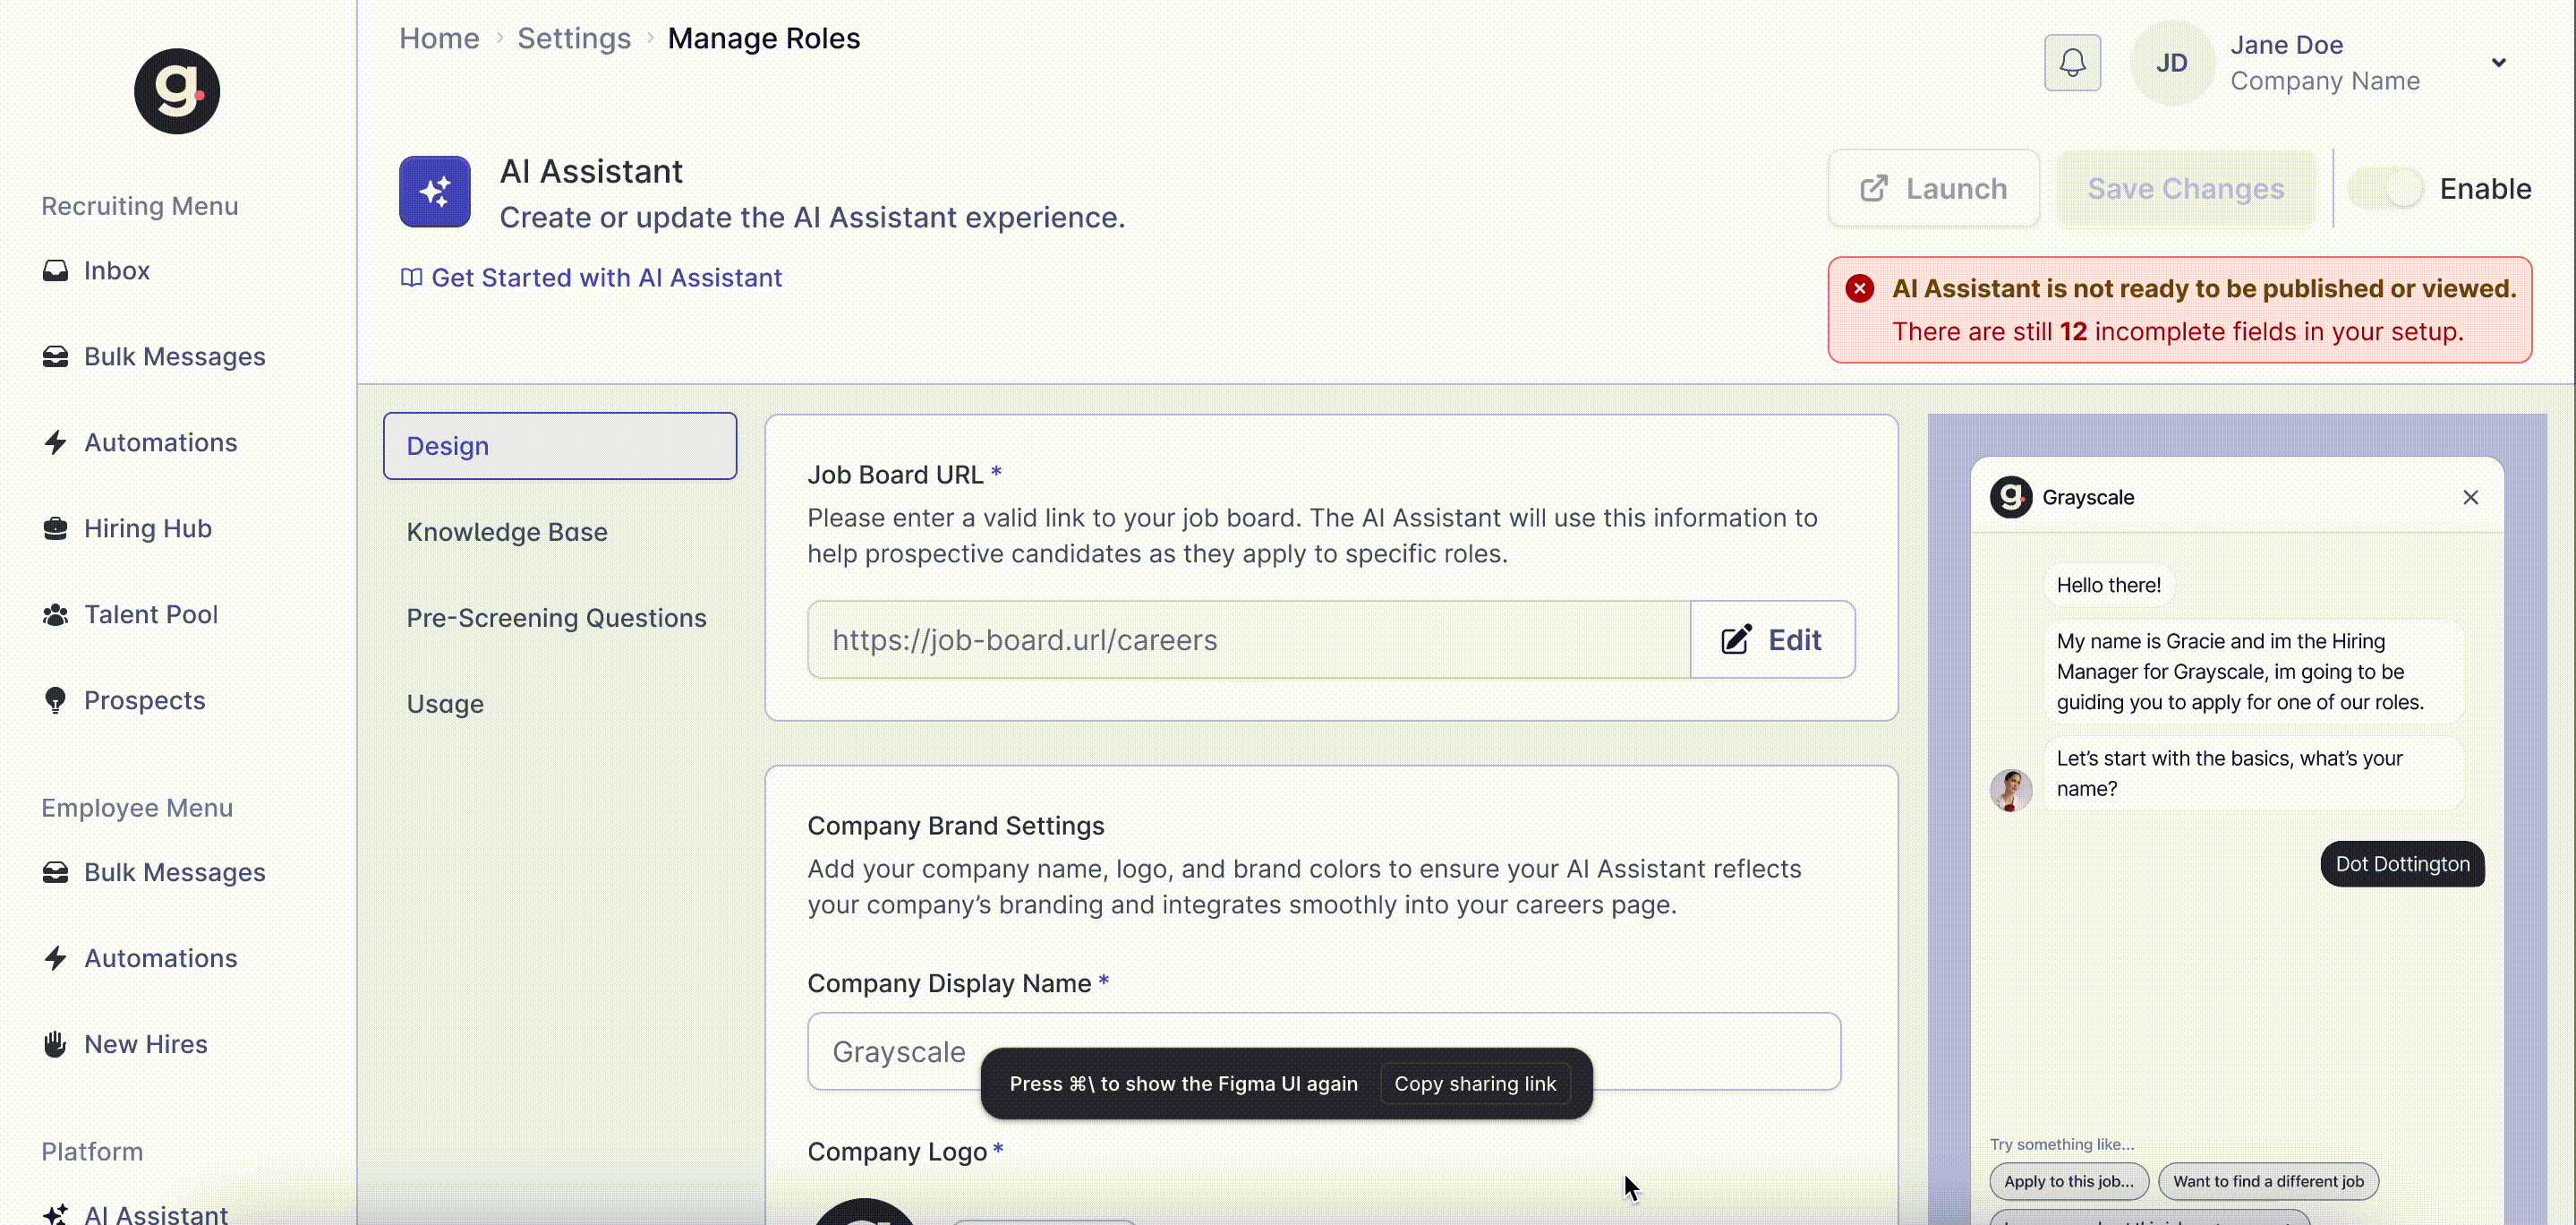Image resolution: width=2576 pixels, height=1225 pixels.
Task: Open New Hires in Employee Menu
Action: coord(145,1044)
